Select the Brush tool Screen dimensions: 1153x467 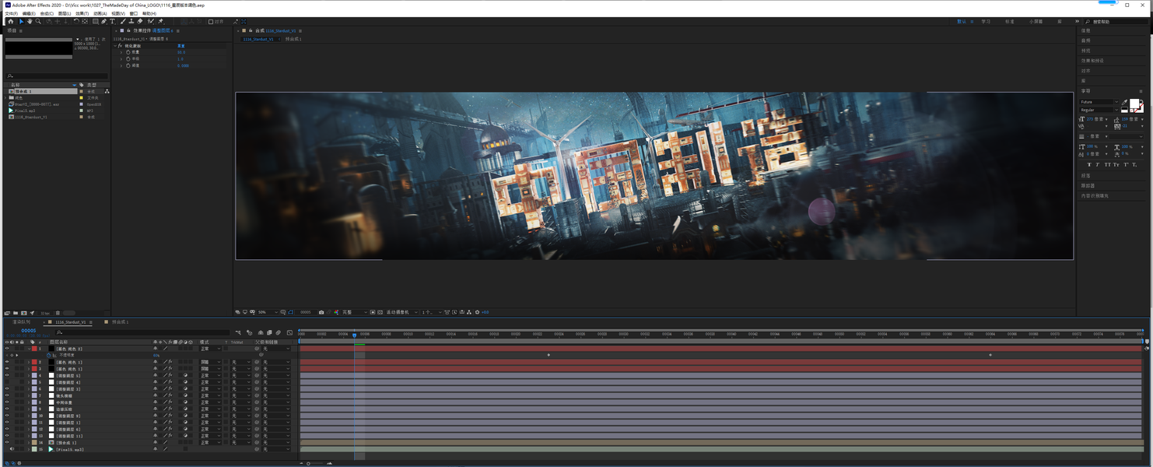pyautogui.click(x=122, y=22)
